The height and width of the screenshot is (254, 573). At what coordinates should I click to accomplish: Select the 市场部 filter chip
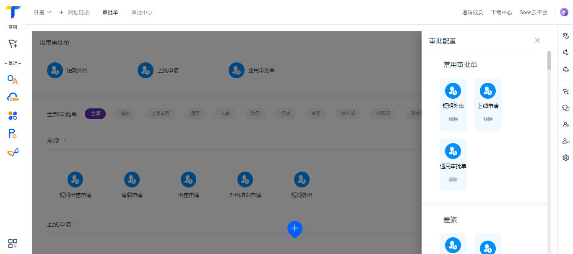click(383, 114)
